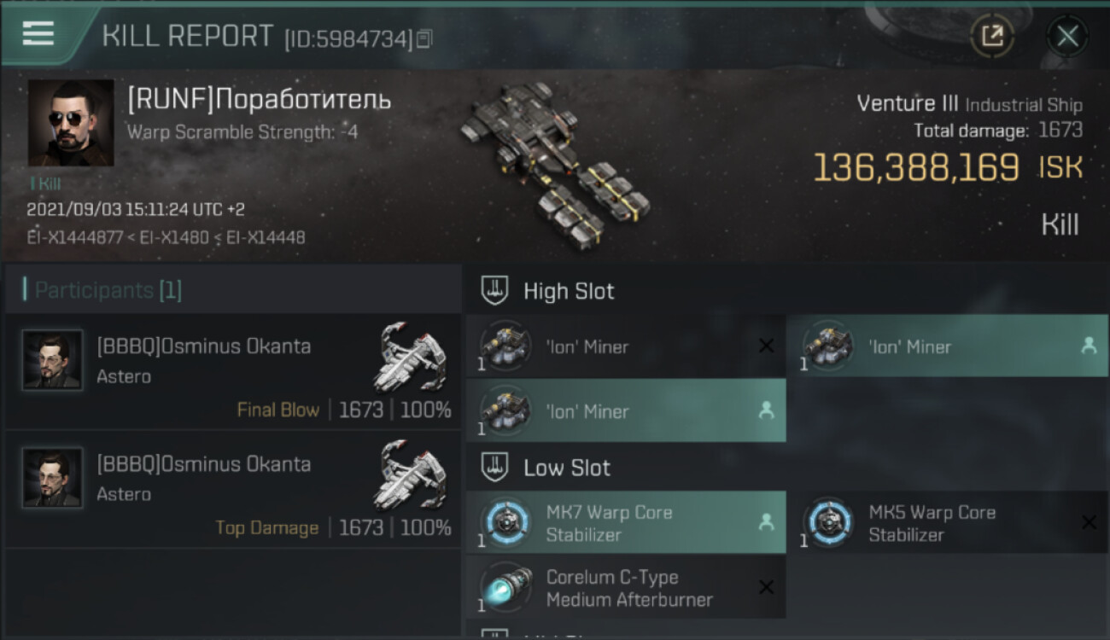The image size is (1110, 640).
Task: Open victim Поработитель's portrait
Action: click(x=71, y=123)
